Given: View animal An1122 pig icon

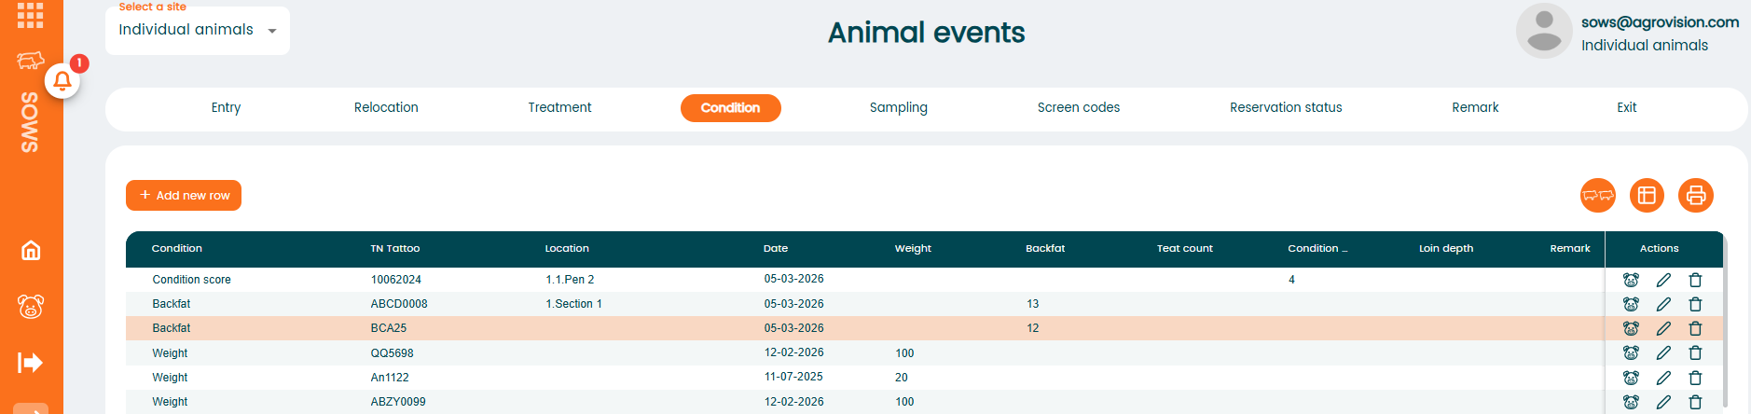Looking at the screenshot, I should 1631,378.
